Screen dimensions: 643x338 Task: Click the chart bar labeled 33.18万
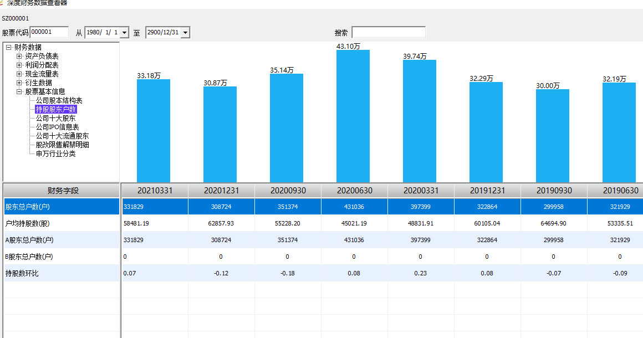154,131
